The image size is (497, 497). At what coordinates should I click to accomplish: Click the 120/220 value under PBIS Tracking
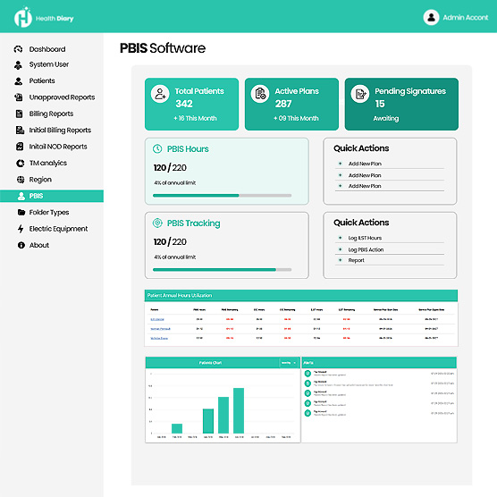pos(170,242)
